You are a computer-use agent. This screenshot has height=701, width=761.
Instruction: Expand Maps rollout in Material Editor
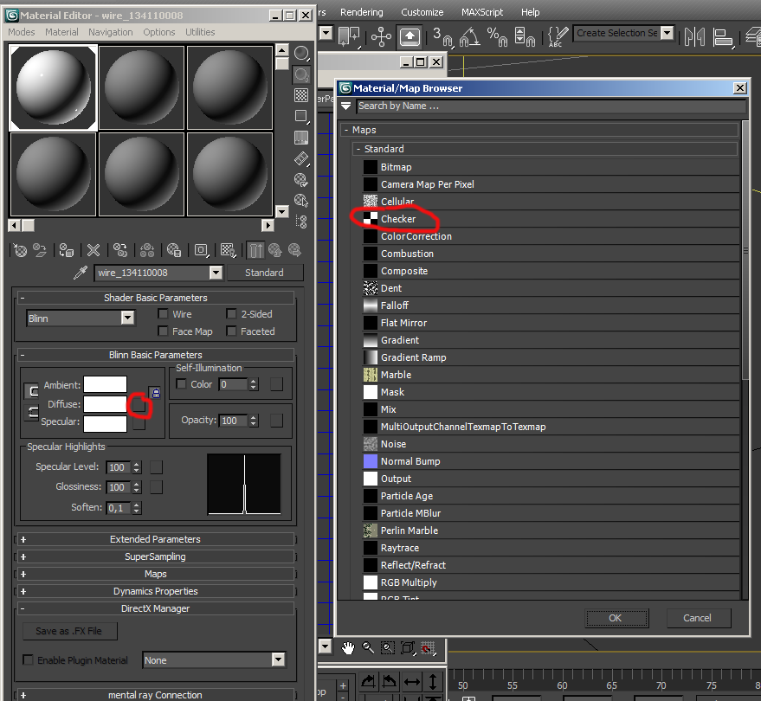click(155, 574)
